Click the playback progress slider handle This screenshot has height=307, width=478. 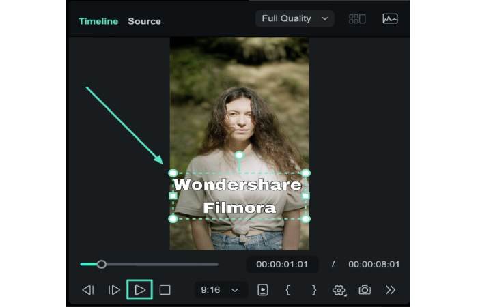coord(102,264)
